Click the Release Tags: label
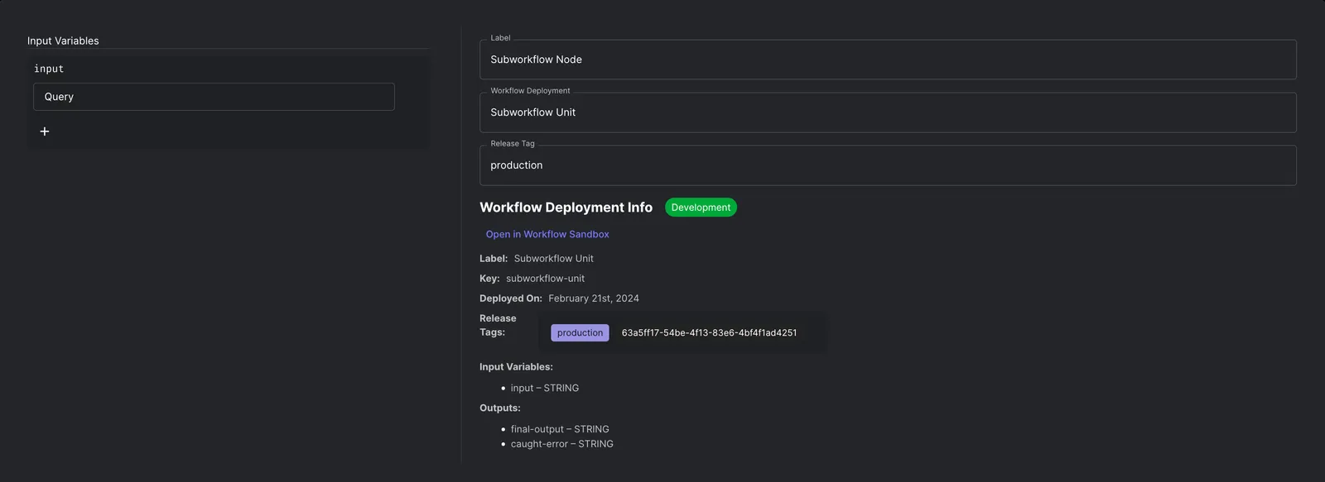The height and width of the screenshot is (482, 1325). point(498,325)
